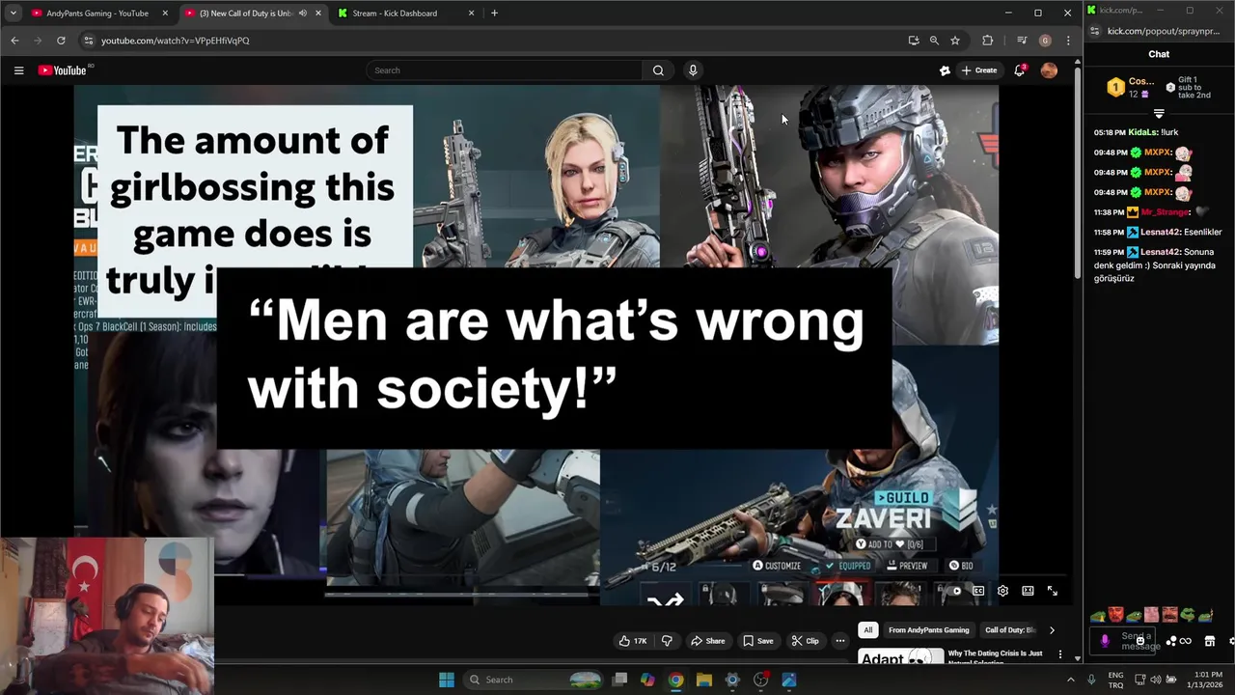1235x695 pixels.
Task: Mute the New Call of Duty tab audio
Action: pyautogui.click(x=302, y=14)
